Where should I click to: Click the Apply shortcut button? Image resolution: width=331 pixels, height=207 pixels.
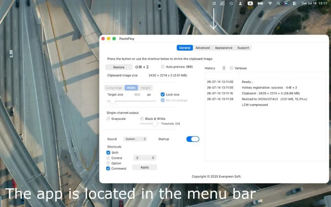click(x=145, y=167)
